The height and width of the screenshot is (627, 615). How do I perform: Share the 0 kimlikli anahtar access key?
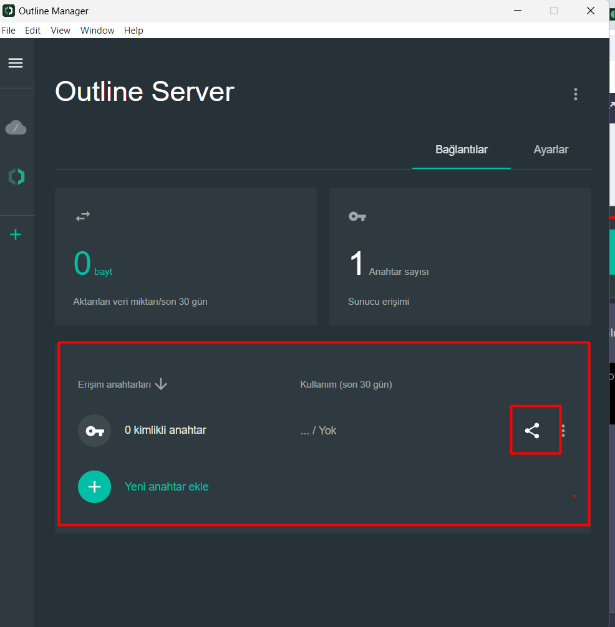coord(532,430)
